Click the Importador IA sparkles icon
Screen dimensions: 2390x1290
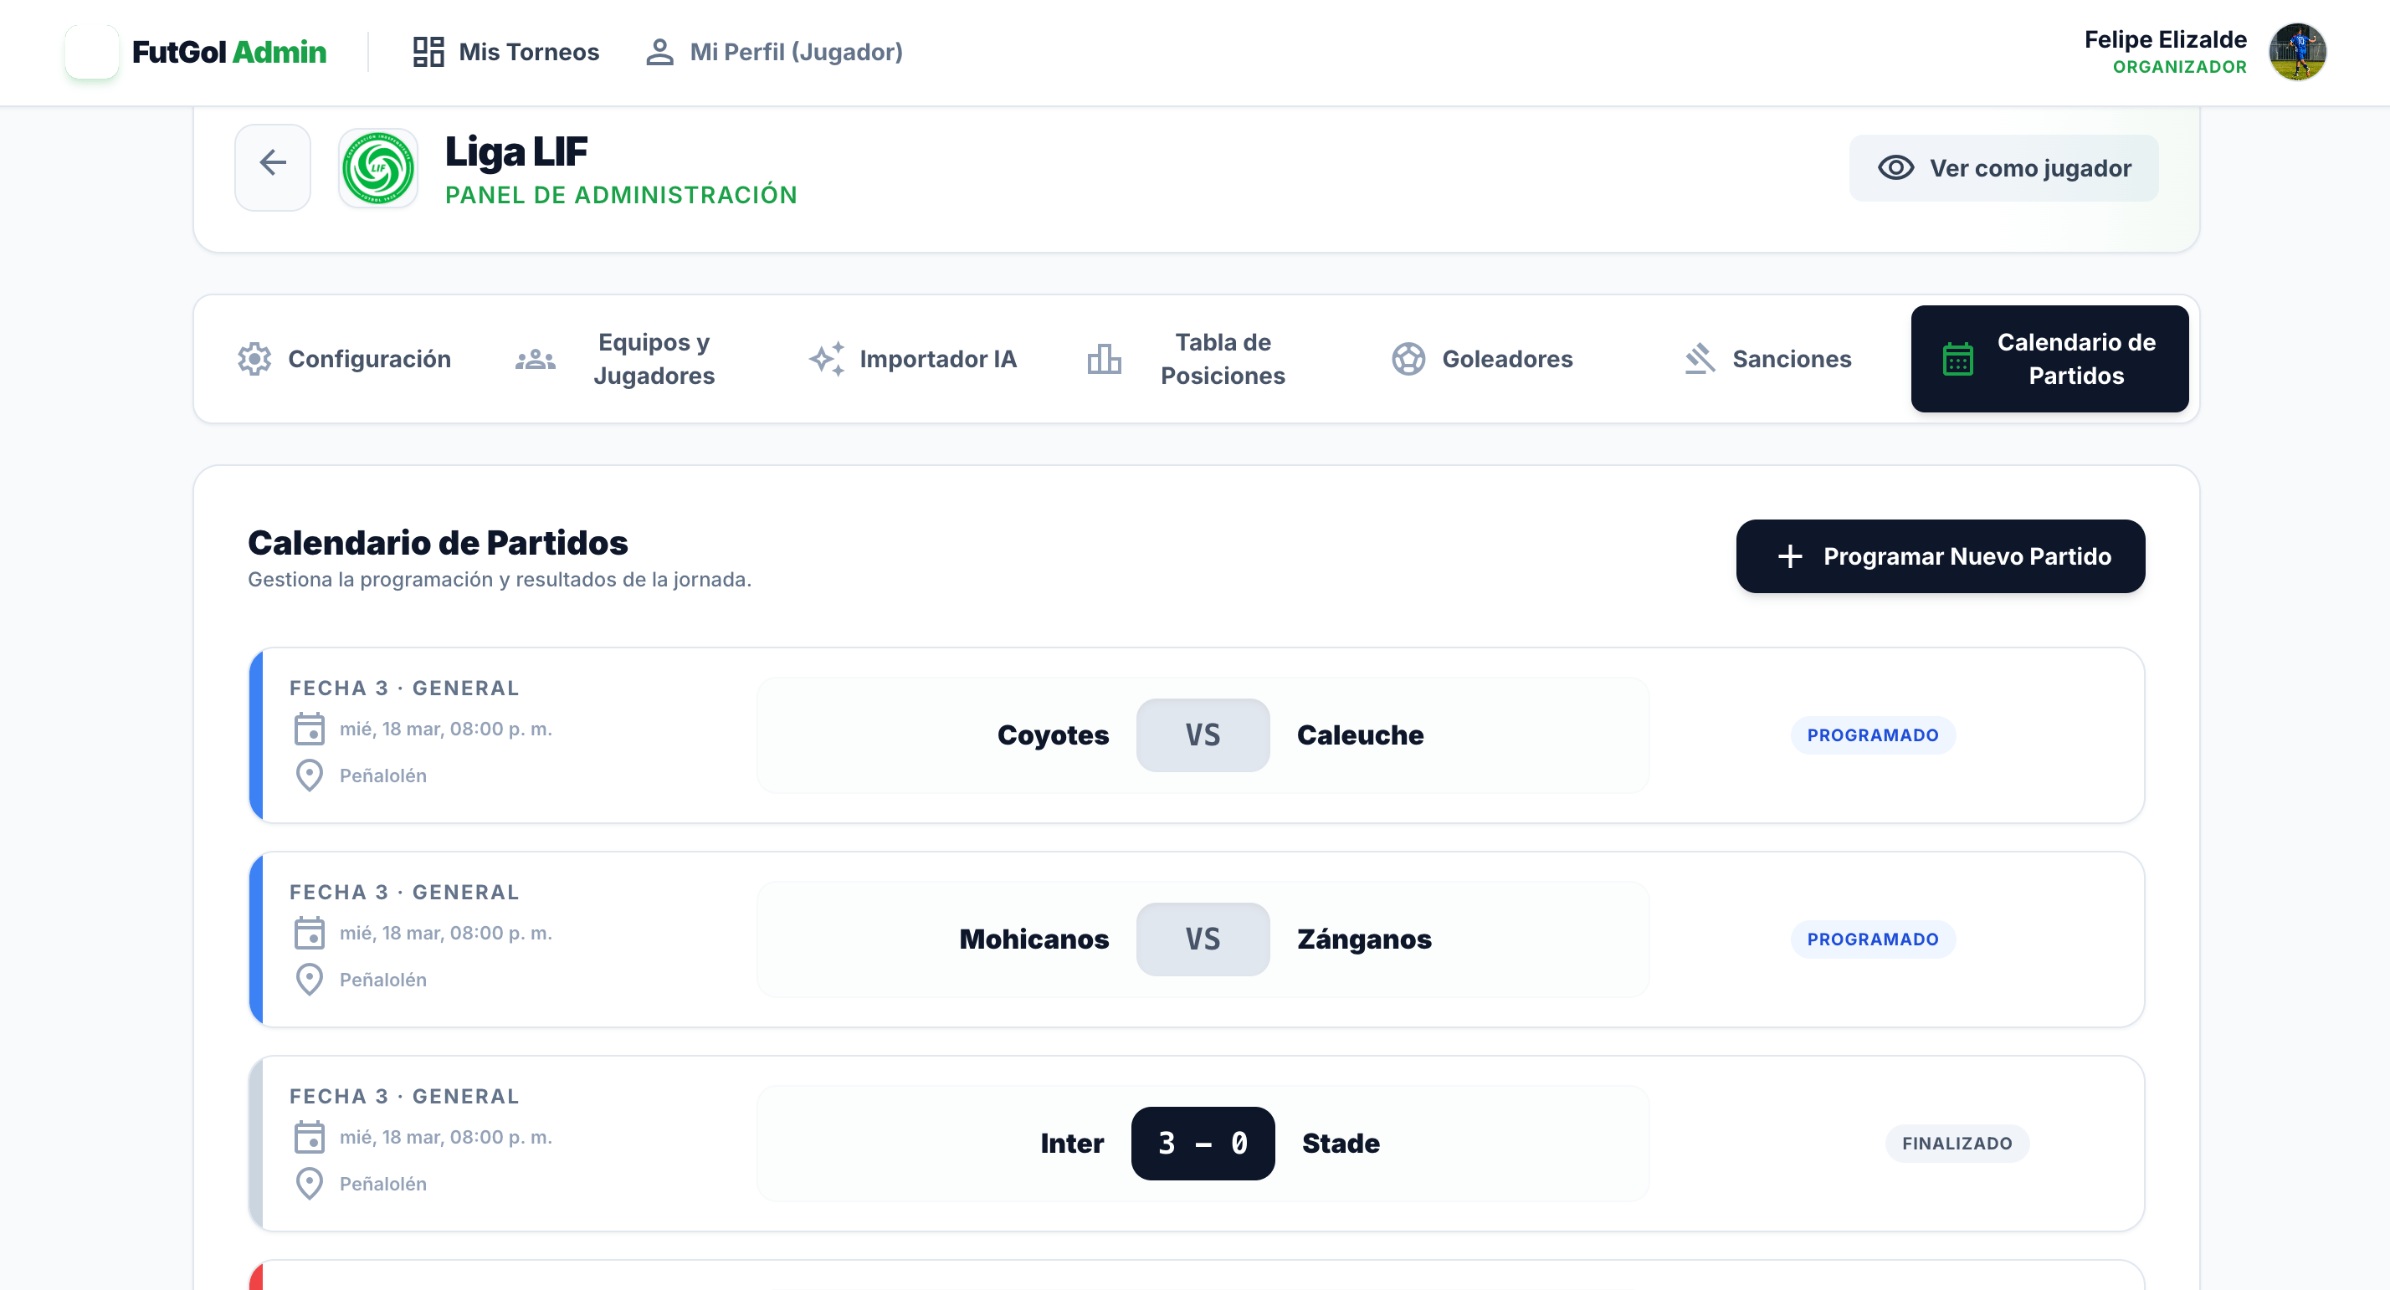[828, 359]
